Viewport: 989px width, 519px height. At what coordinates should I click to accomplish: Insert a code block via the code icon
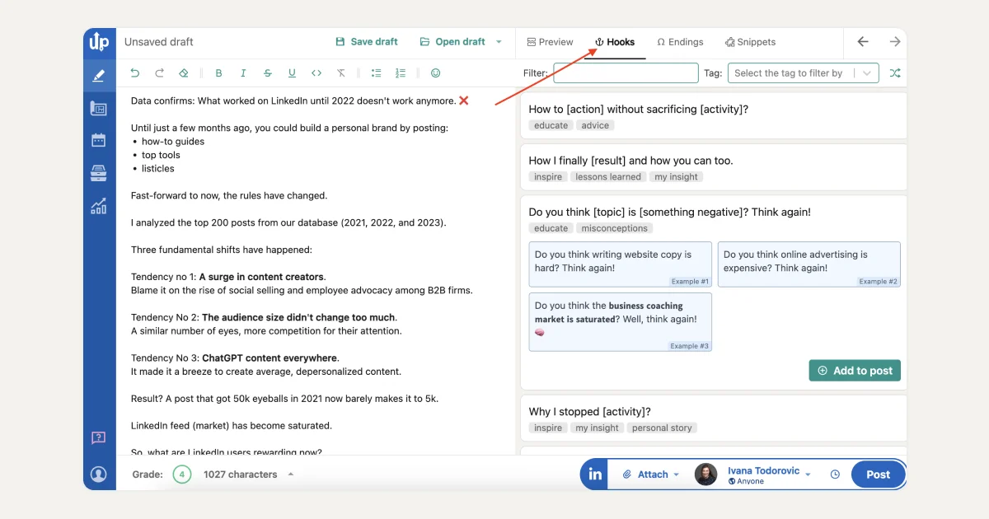[x=316, y=72]
